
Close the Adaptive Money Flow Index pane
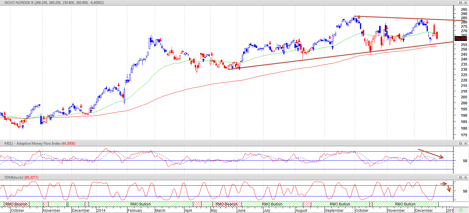[465, 144]
